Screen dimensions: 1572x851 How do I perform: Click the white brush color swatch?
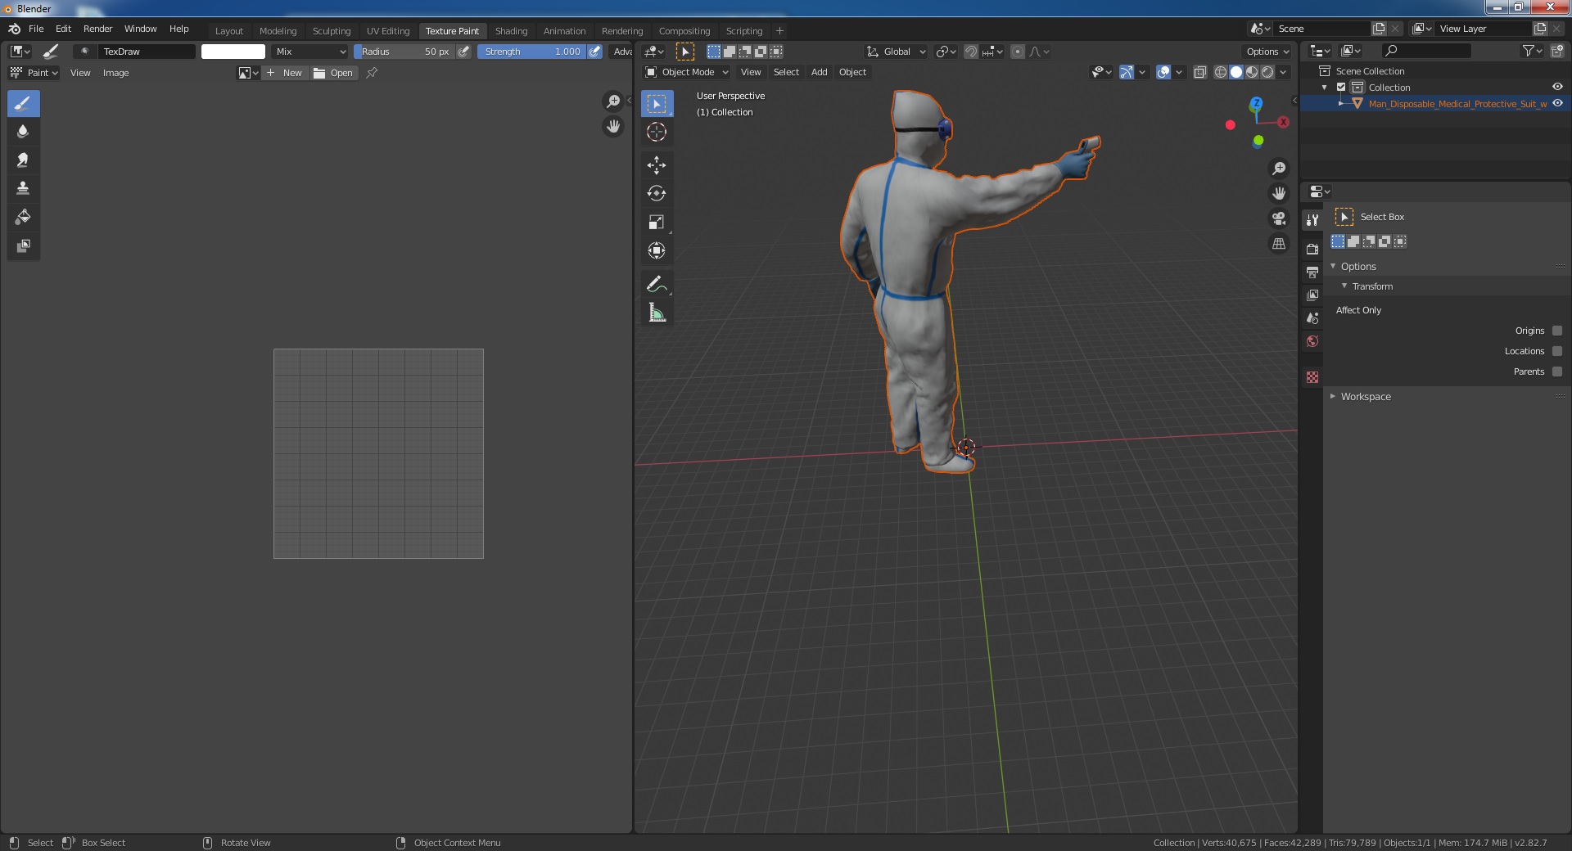tap(233, 52)
